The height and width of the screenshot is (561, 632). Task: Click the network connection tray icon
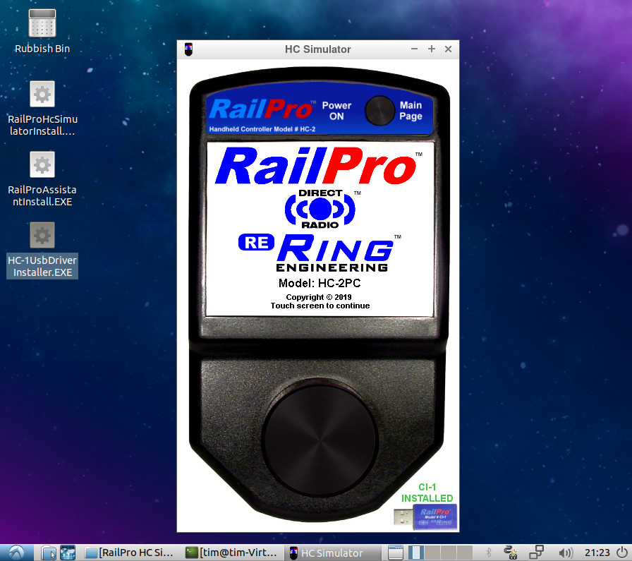tap(537, 553)
